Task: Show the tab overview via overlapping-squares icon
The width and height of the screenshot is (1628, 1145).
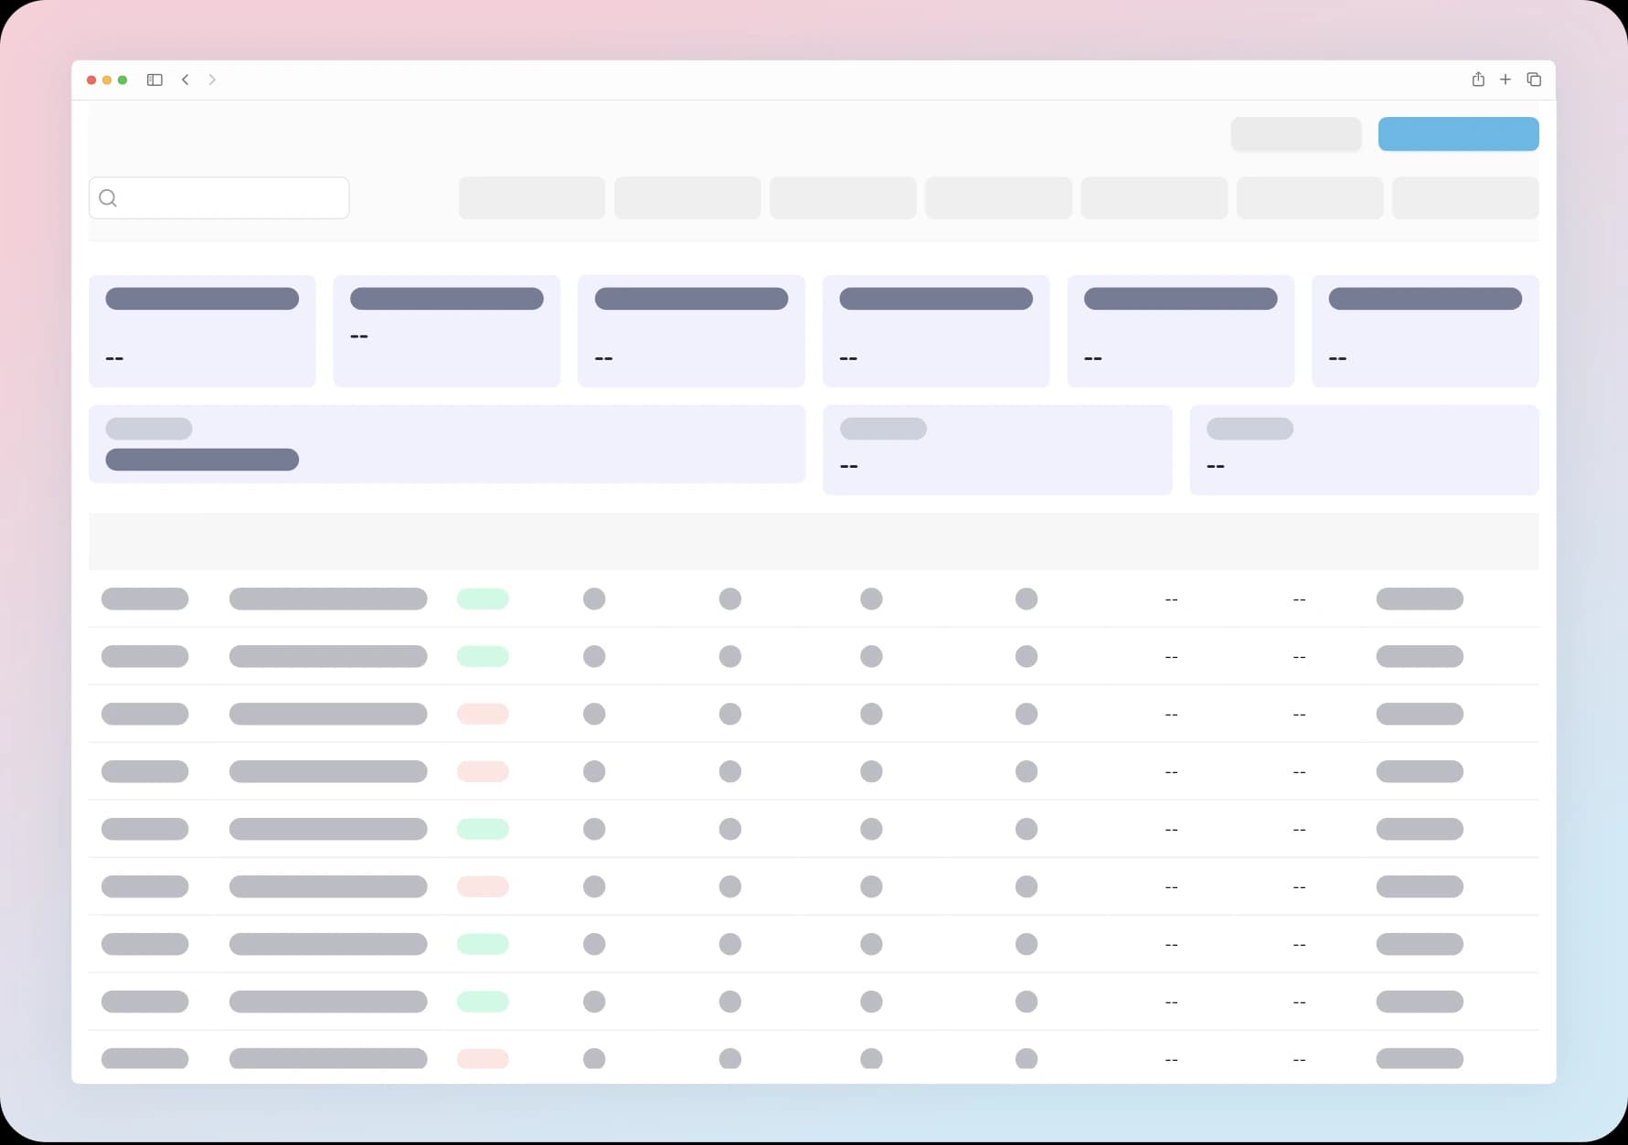Action: coord(1534,80)
